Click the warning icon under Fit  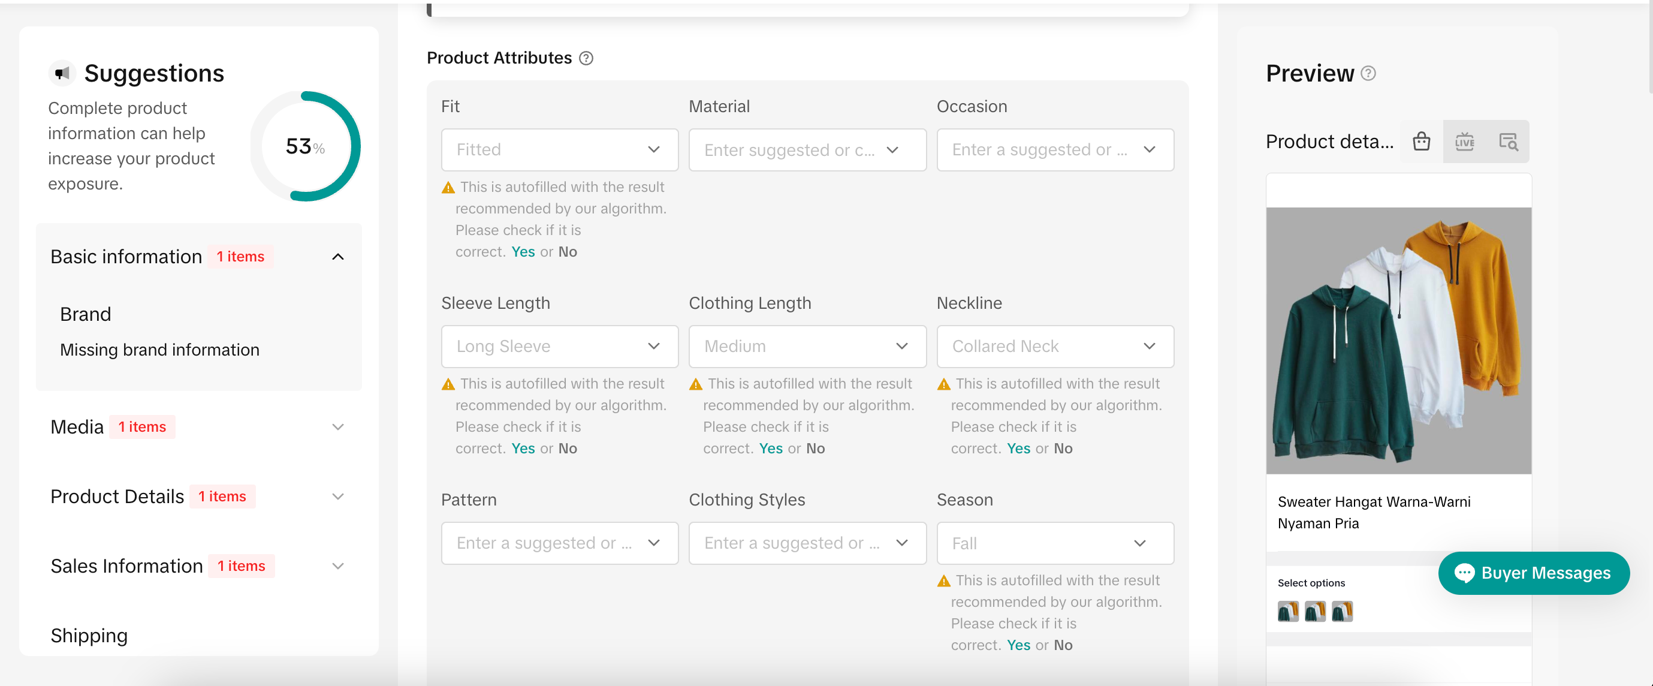coord(448,187)
